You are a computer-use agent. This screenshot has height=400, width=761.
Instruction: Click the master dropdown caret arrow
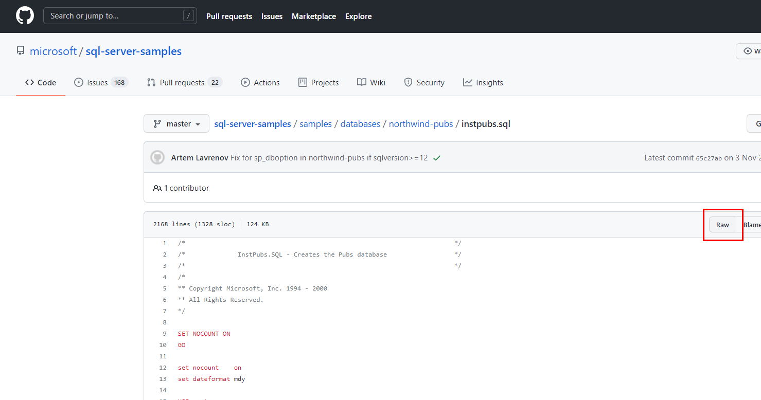(x=198, y=124)
